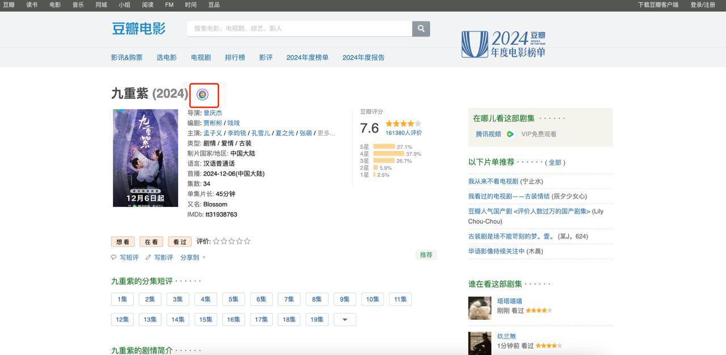Image resolution: width=726 pixels, height=355 pixels.
Task: Mark series as 看过
Action: click(x=180, y=242)
